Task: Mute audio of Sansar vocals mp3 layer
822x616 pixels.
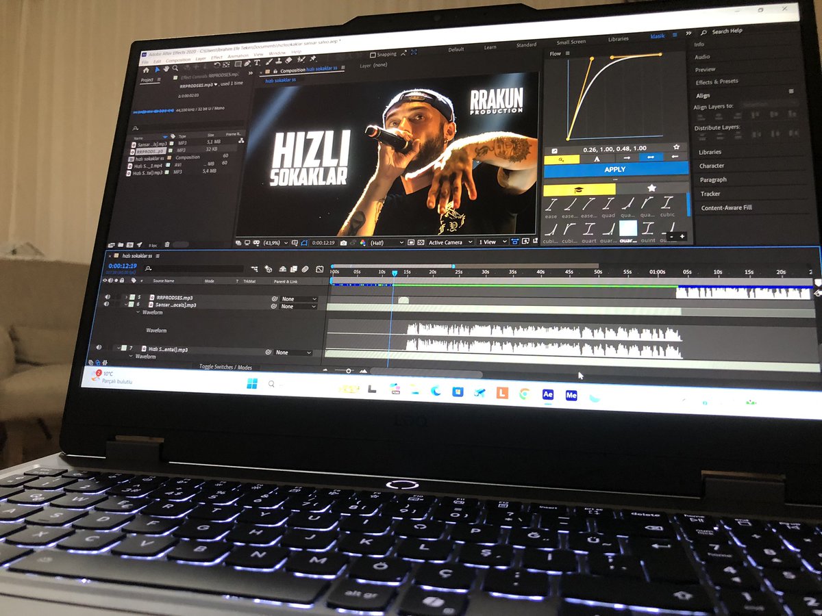Action: [106, 304]
